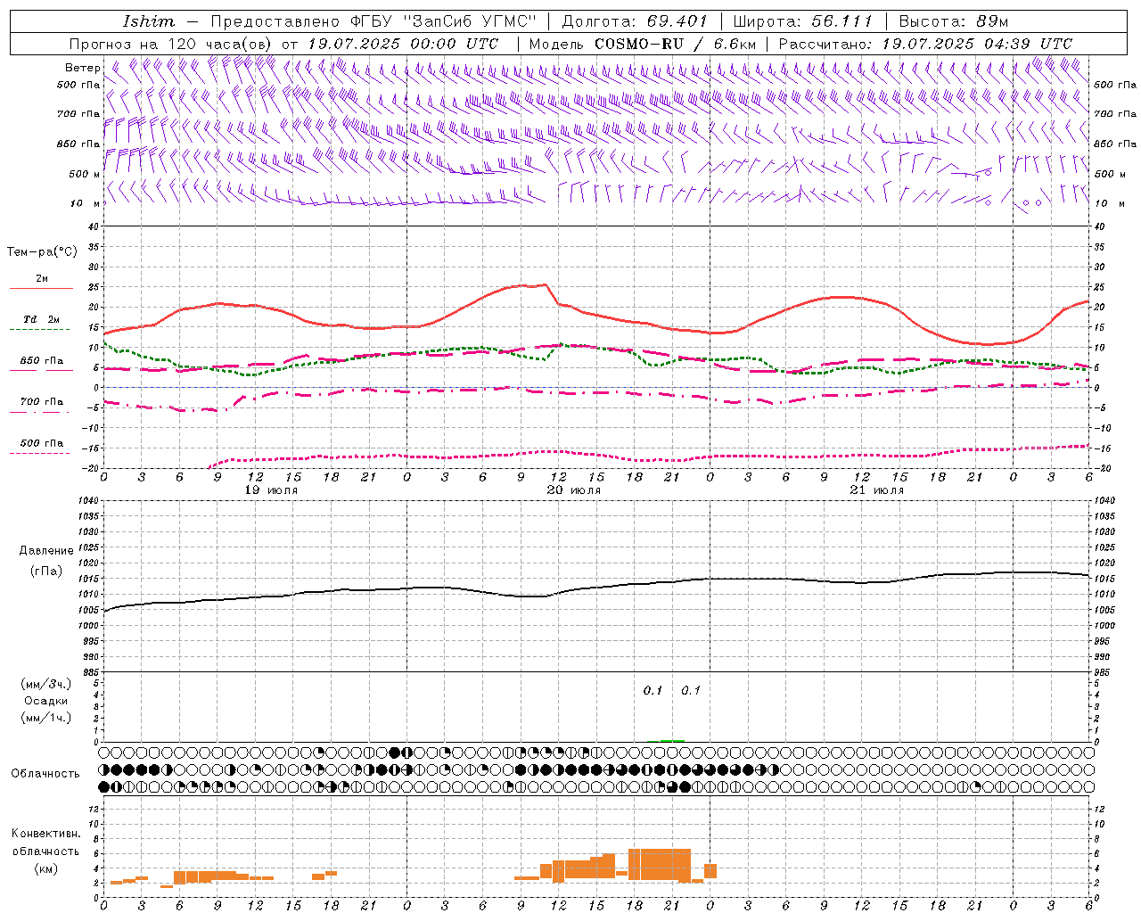Click the station name Ishim in header
1141x913 pixels.
coord(149,21)
